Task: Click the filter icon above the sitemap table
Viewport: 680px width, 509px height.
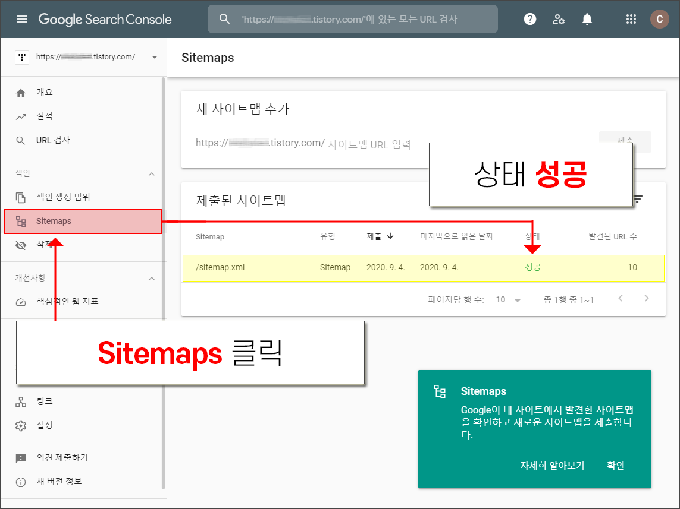Action: tap(637, 200)
